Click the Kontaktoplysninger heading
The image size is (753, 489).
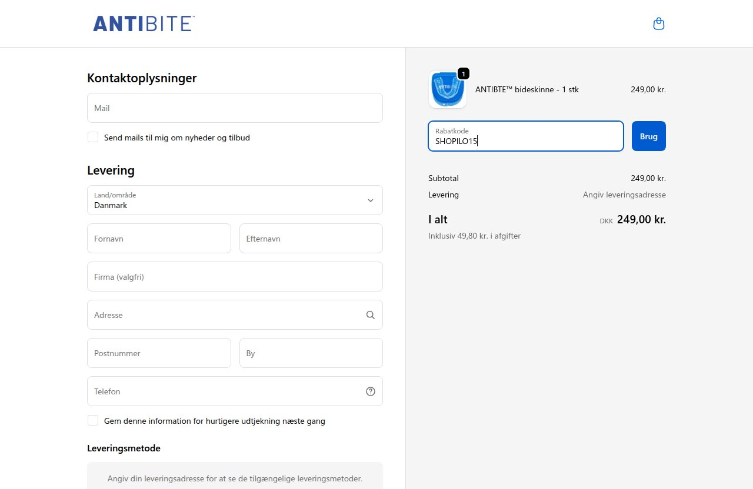click(142, 78)
